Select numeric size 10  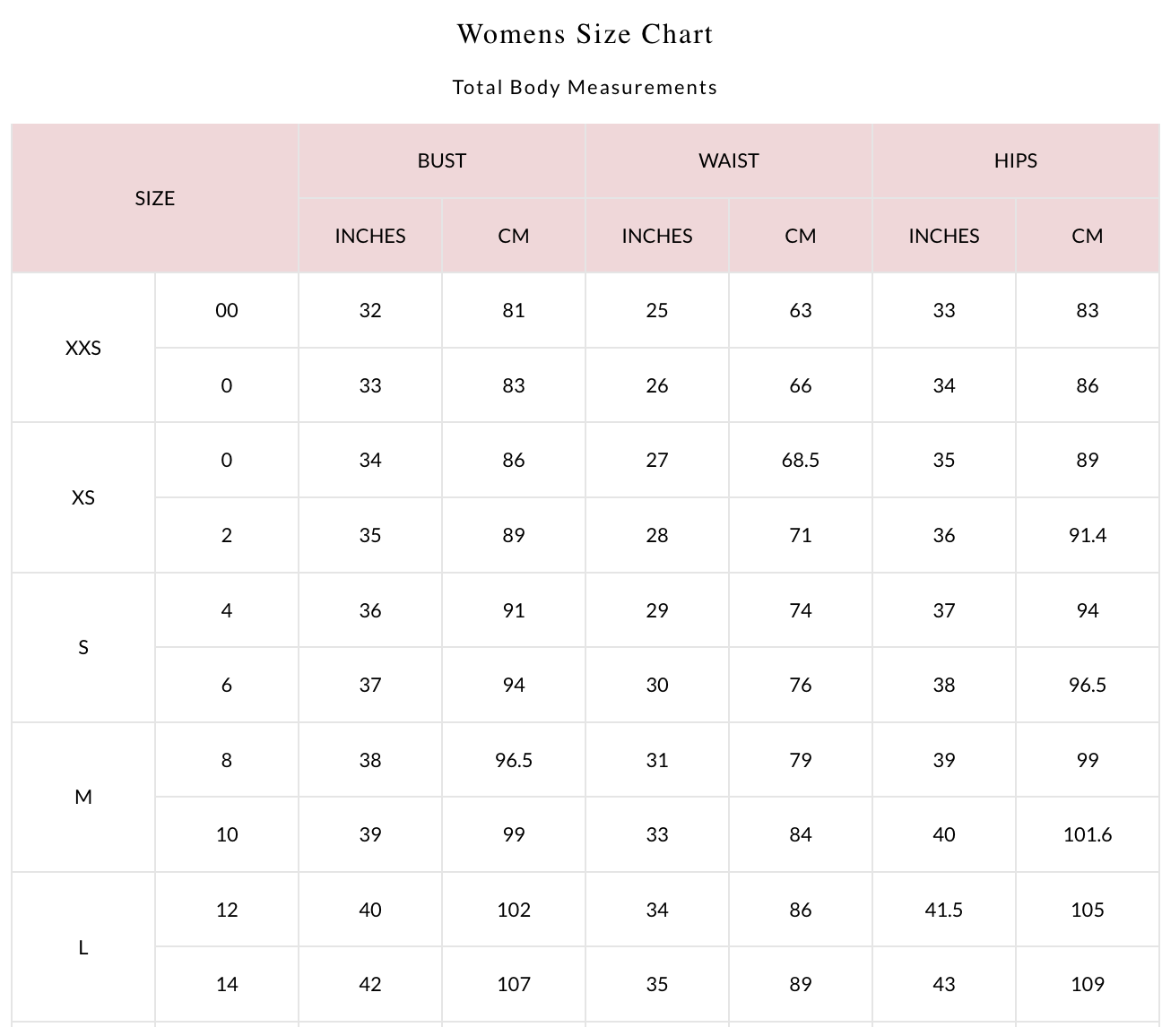tap(227, 834)
